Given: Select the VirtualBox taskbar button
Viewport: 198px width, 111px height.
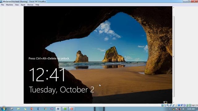Looking at the screenshot, I should point(58,109).
